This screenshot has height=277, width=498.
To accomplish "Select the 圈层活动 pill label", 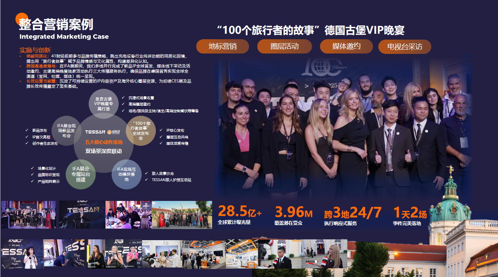I will (x=284, y=46).
